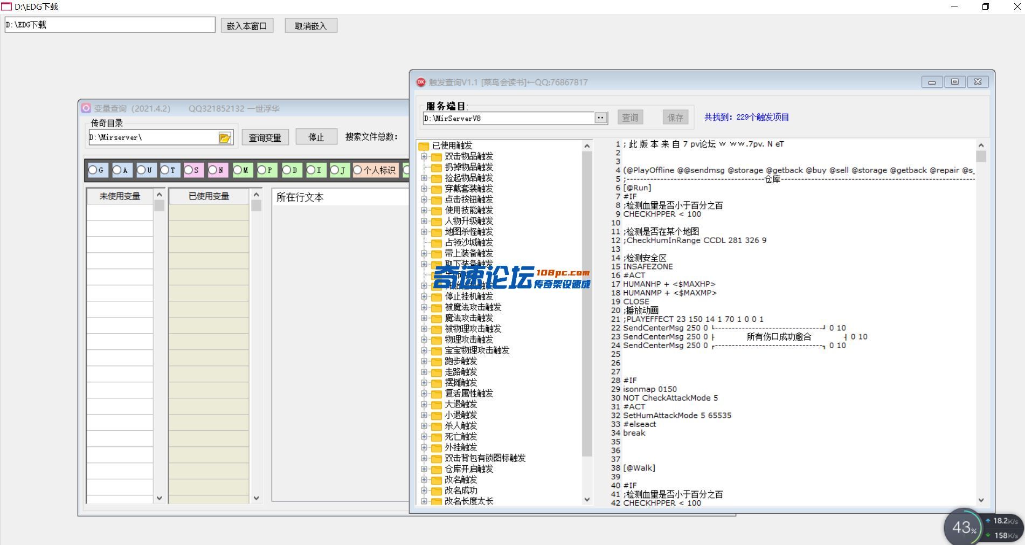Click the folder icon of 双击物品触发
1025x545 pixels.
[x=437, y=156]
